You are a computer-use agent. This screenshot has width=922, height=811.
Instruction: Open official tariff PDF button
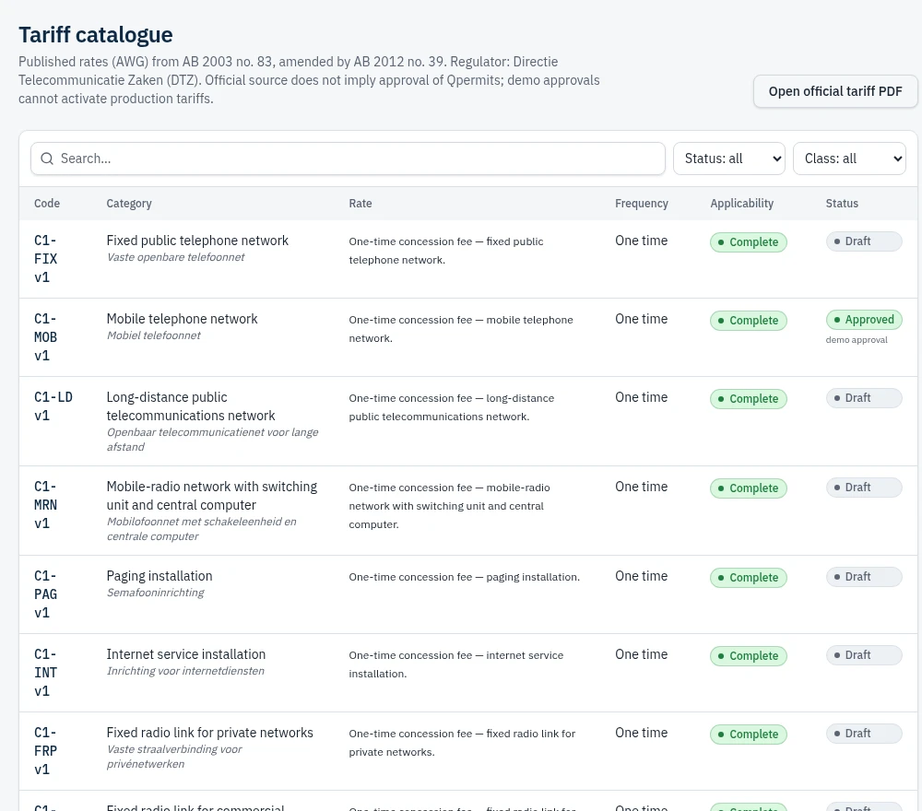click(x=835, y=91)
